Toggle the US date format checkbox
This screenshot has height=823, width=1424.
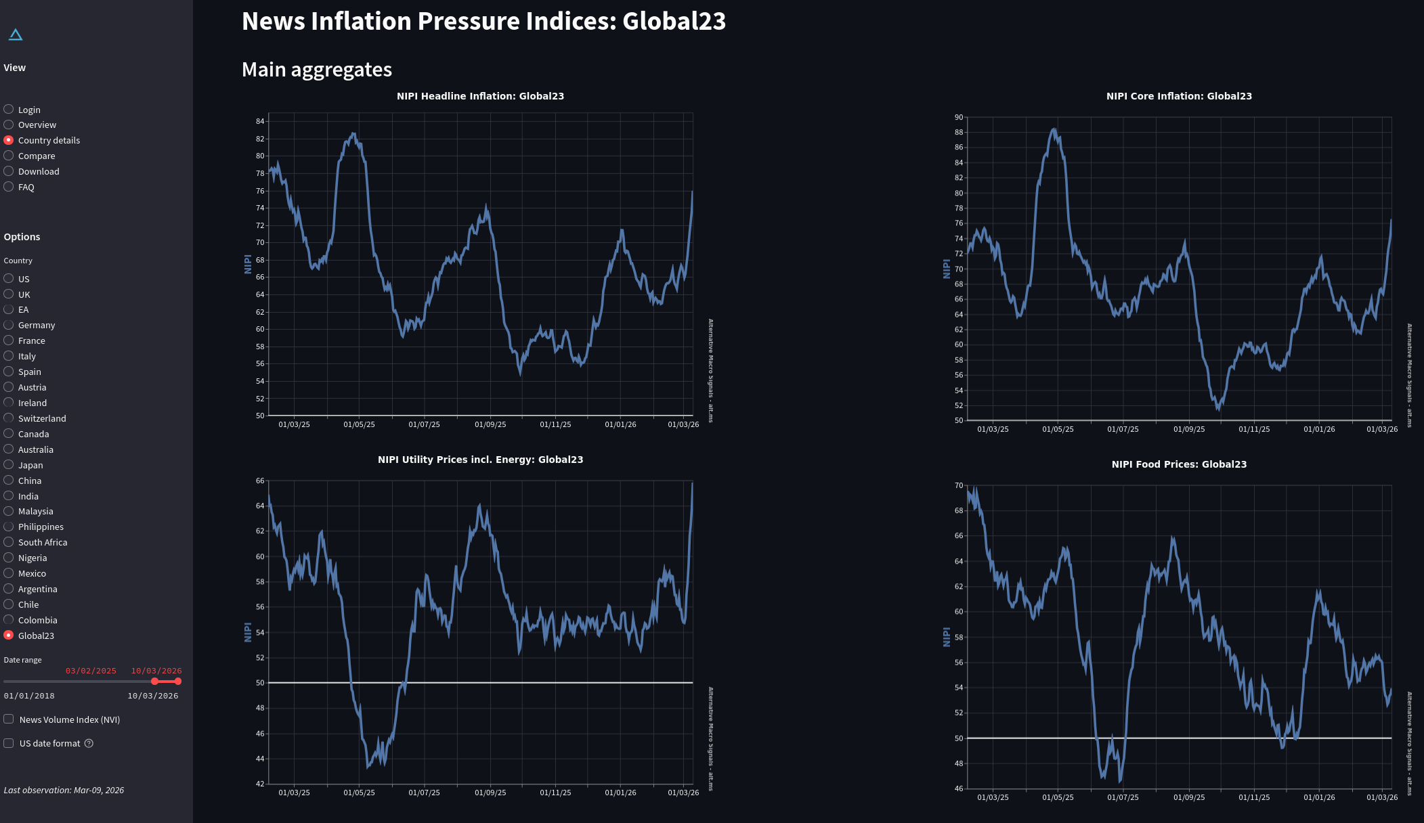(9, 743)
